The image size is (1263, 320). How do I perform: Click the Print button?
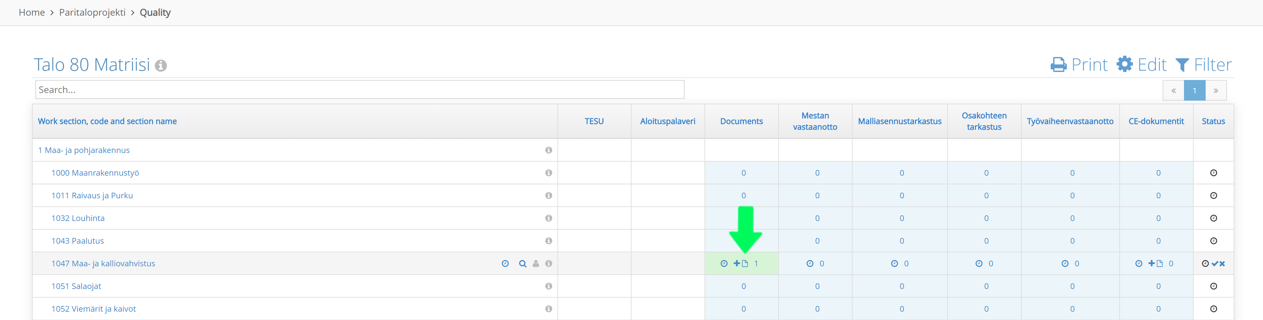click(x=1079, y=65)
